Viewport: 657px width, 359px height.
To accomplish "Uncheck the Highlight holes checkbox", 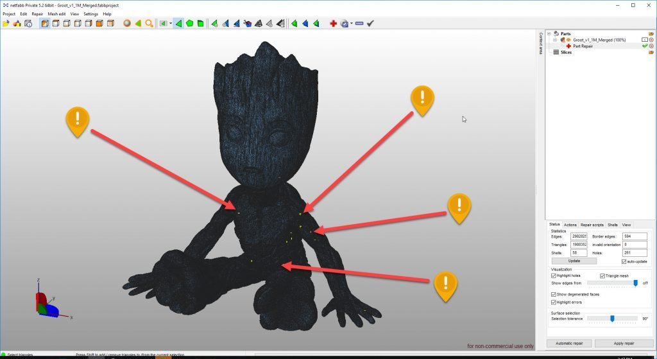I will (554, 276).
